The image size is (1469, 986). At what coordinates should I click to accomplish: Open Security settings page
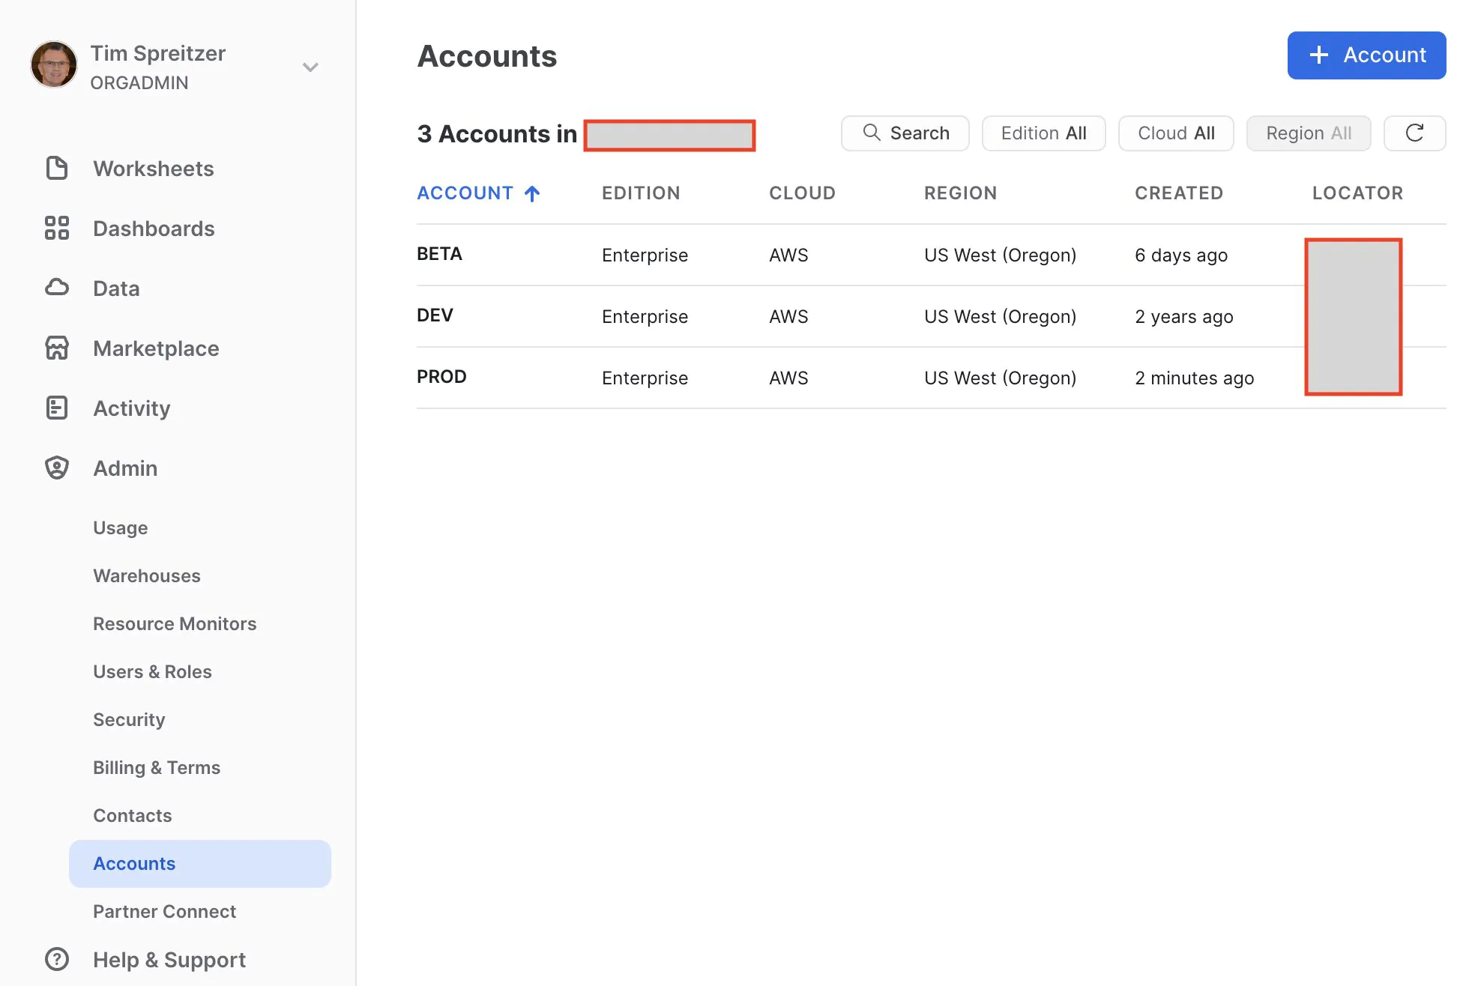[129, 719]
